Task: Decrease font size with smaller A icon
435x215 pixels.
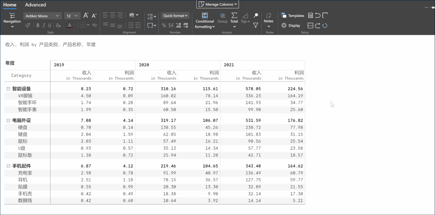Action: pyautogui.click(x=94, y=16)
